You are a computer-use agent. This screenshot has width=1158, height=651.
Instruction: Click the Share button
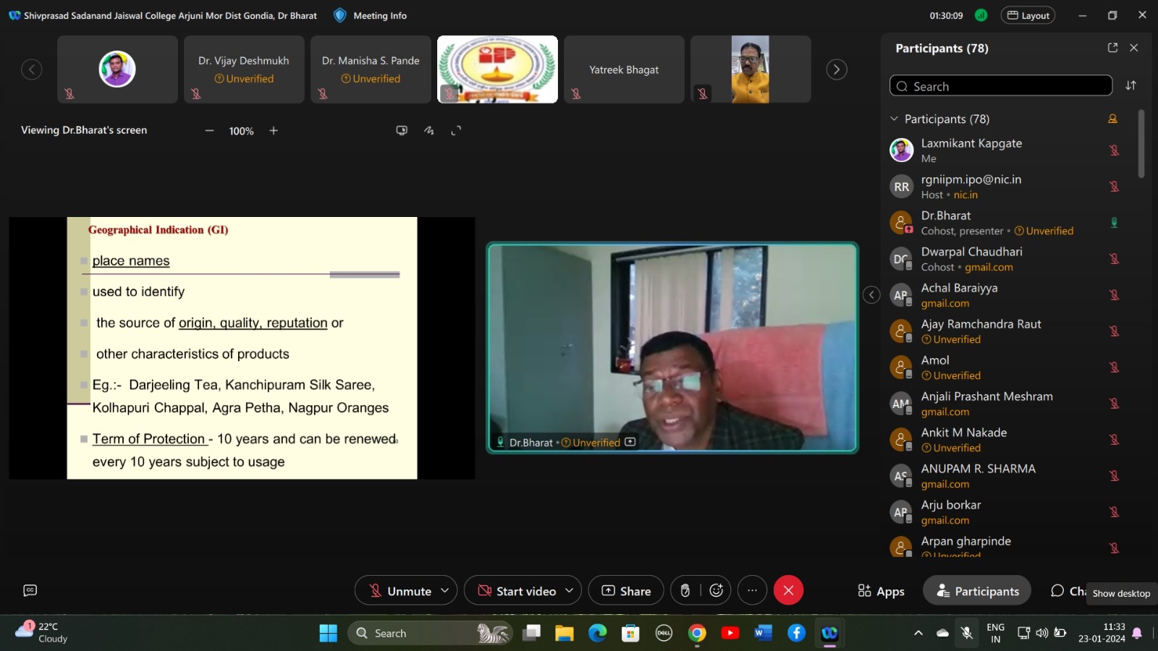point(626,591)
